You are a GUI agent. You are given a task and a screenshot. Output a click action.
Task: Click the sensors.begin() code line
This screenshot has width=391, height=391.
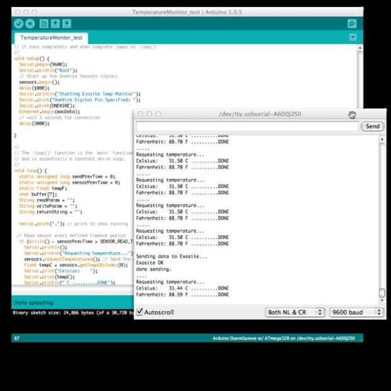(x=39, y=82)
